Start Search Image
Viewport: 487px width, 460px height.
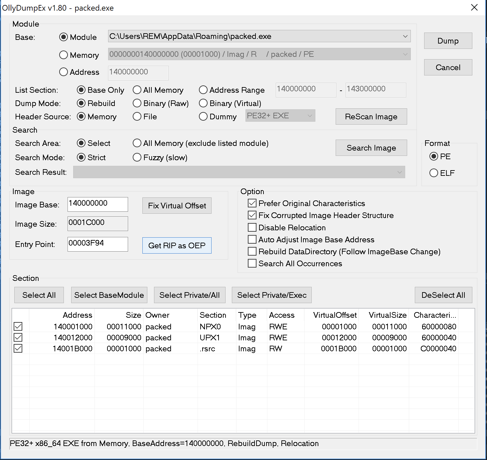371,148
